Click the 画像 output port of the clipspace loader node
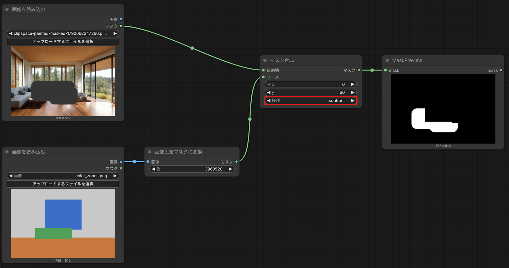509x268 pixels. click(121, 19)
